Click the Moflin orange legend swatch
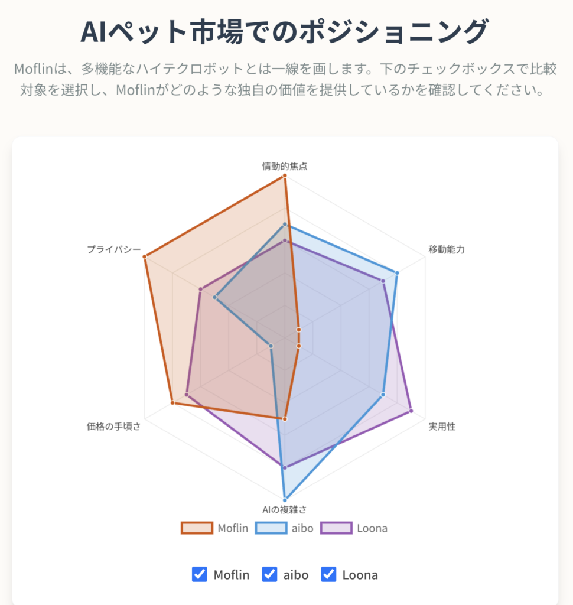This screenshot has height=605, width=573. coord(197,528)
